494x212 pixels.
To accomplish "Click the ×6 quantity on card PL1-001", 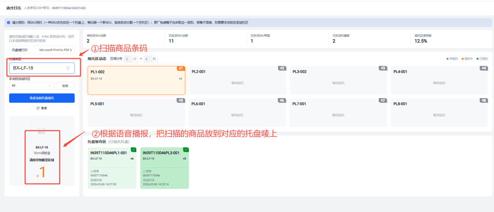I will 132,159.
